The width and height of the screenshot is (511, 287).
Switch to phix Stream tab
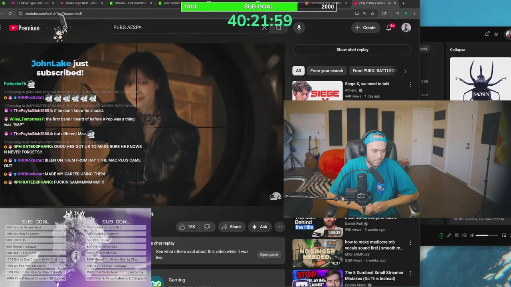tap(169, 3)
